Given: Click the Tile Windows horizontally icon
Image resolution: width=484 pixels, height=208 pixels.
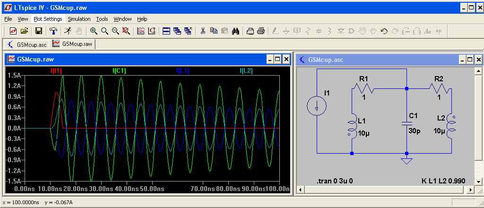Looking at the screenshot, I should 166,31.
